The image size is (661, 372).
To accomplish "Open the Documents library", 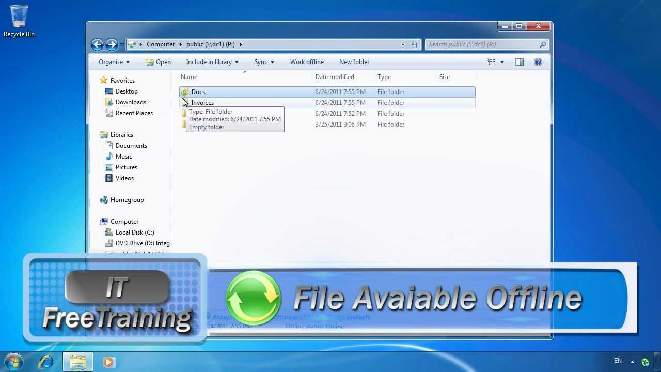I will pos(131,146).
